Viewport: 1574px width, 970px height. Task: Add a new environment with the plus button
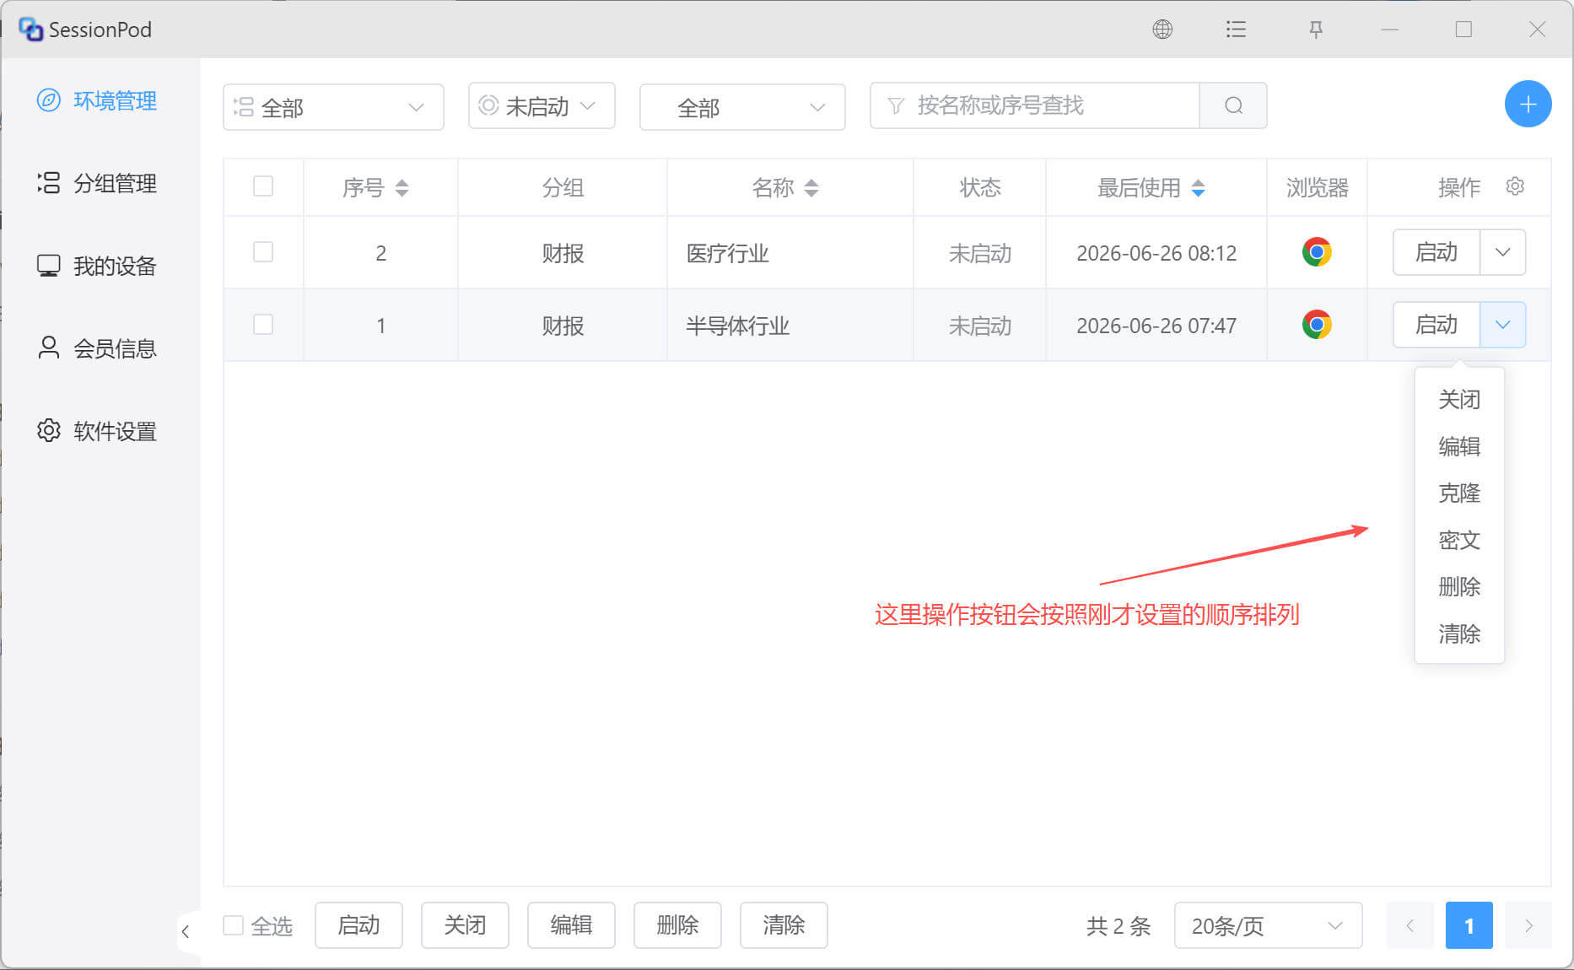coord(1528,105)
